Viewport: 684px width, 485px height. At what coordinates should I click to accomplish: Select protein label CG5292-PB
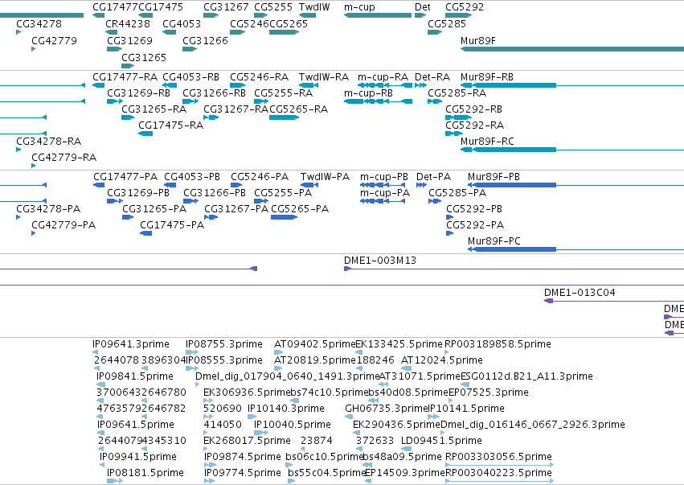(474, 209)
